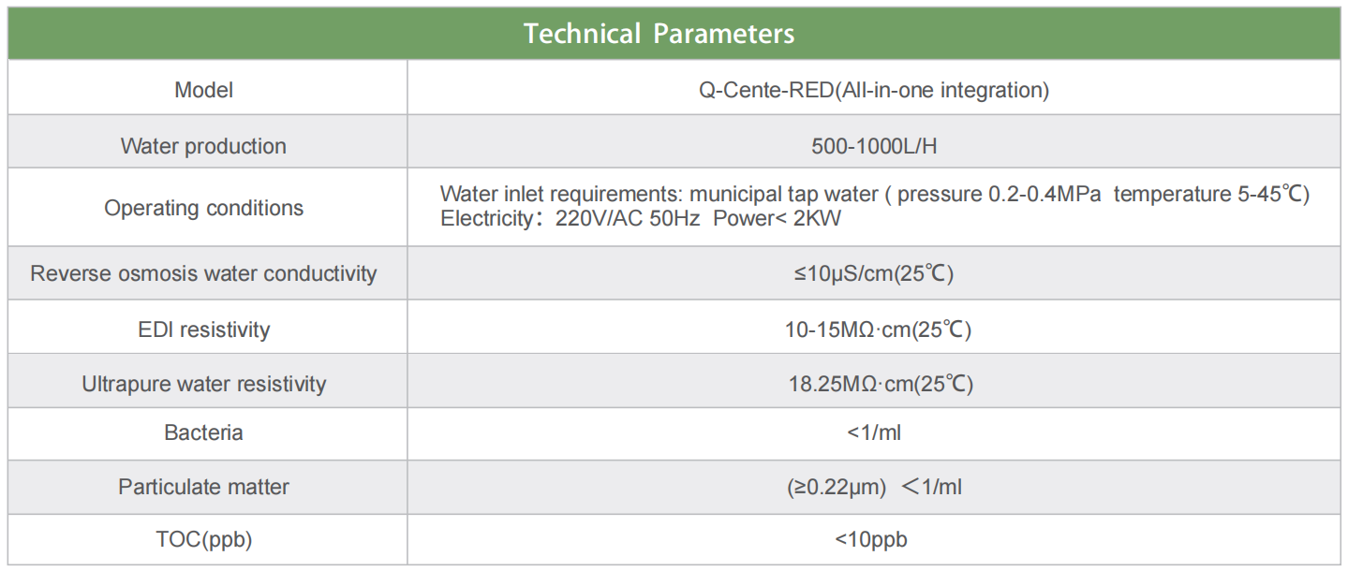Viewport: 1348px width, 571px height.
Task: Select the Water production label
Action: point(204,146)
